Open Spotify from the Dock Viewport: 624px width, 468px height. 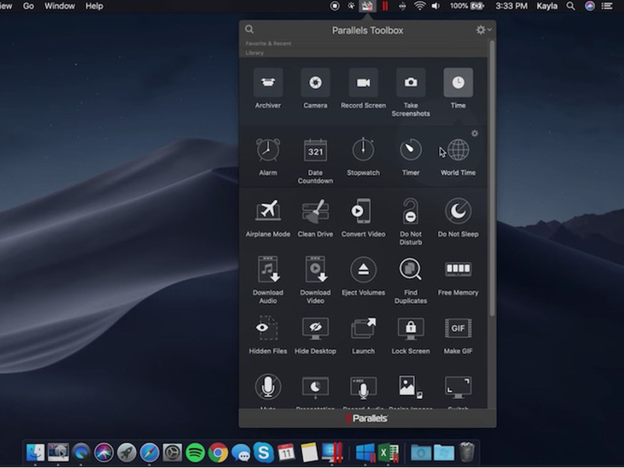pyautogui.click(x=195, y=452)
